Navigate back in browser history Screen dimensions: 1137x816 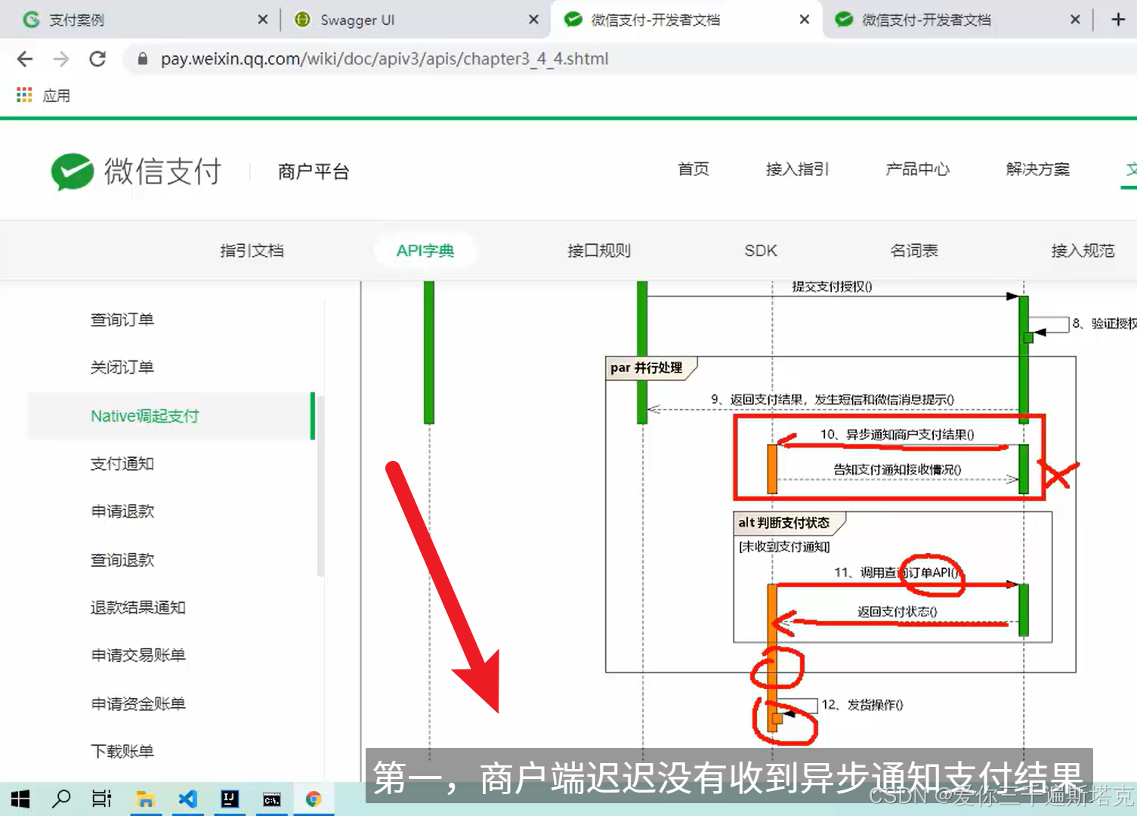pyautogui.click(x=24, y=58)
